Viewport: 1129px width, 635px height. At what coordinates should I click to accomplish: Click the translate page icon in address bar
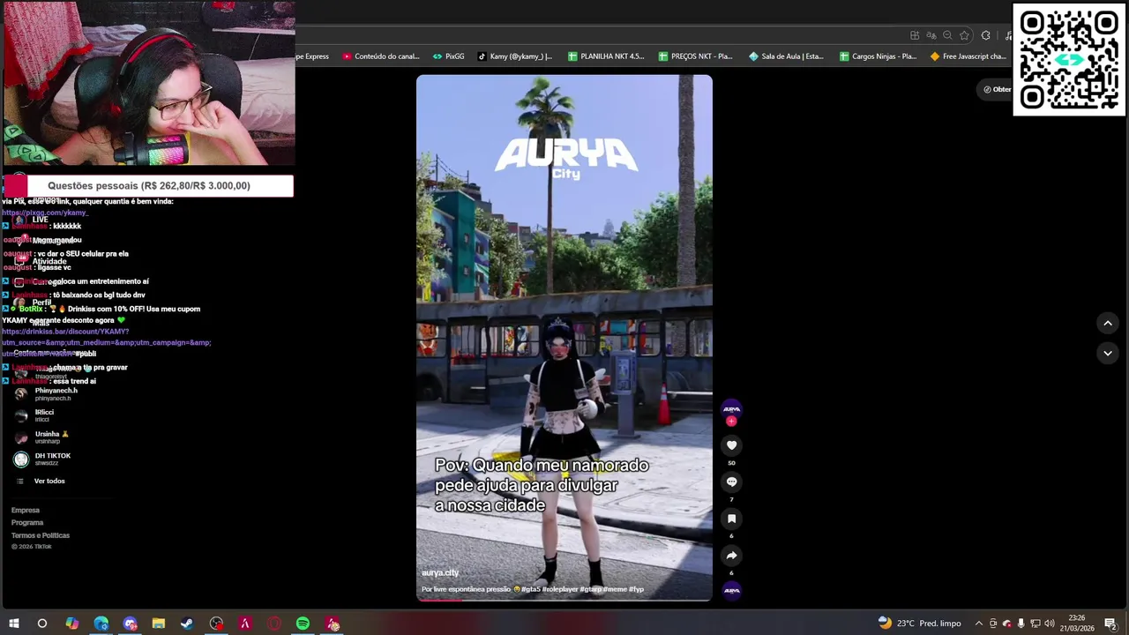(x=931, y=35)
